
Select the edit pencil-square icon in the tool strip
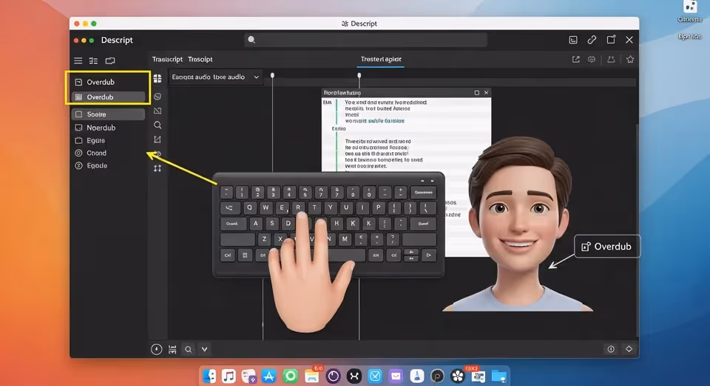click(158, 139)
